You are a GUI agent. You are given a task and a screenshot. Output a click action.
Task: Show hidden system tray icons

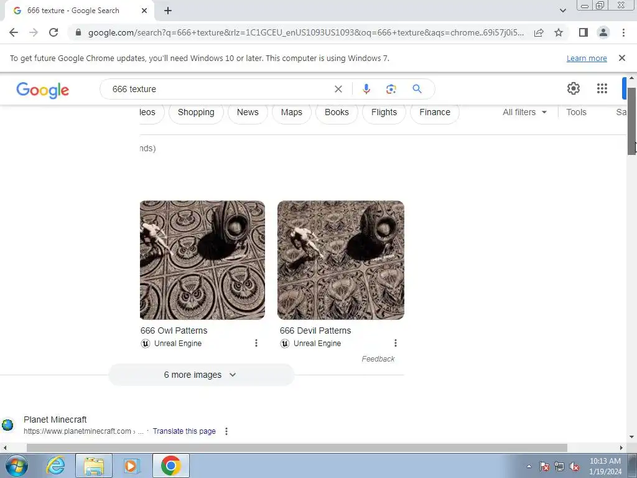point(529,466)
